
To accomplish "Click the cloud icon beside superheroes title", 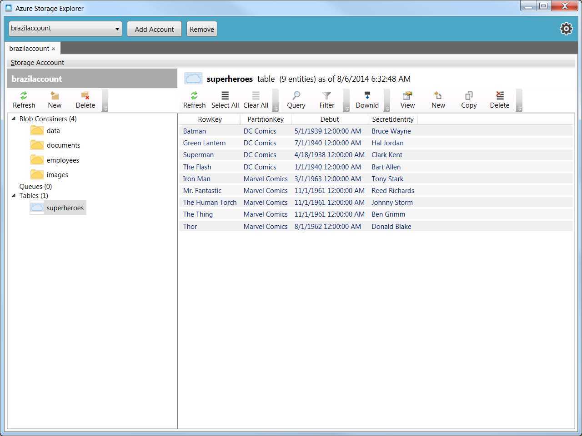I will [x=193, y=79].
